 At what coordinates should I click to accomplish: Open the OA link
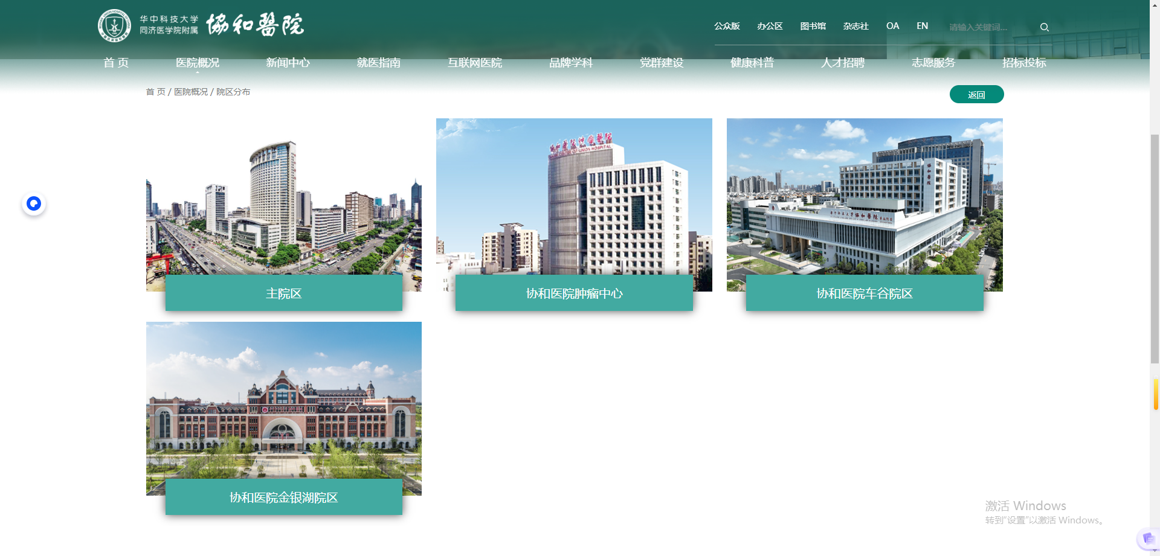[892, 26]
